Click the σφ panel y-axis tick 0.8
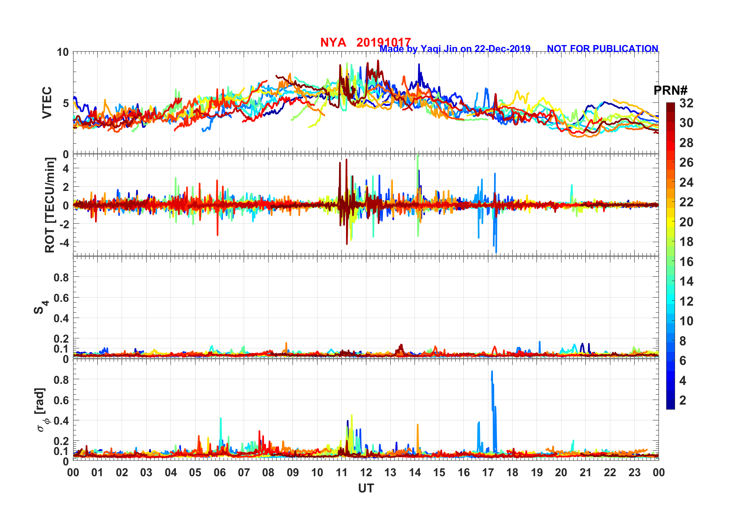 pos(61,380)
